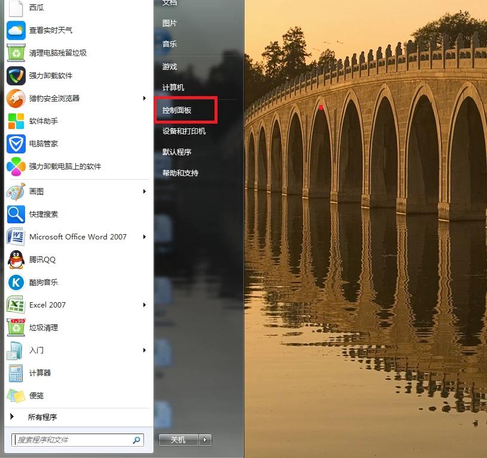Open 便笺 sticky notes icon
Screen dimensions: 487x458
pyautogui.click(x=16, y=395)
